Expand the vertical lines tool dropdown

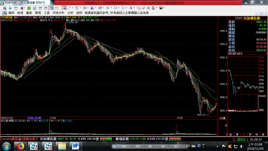pyautogui.click(x=88, y=8)
